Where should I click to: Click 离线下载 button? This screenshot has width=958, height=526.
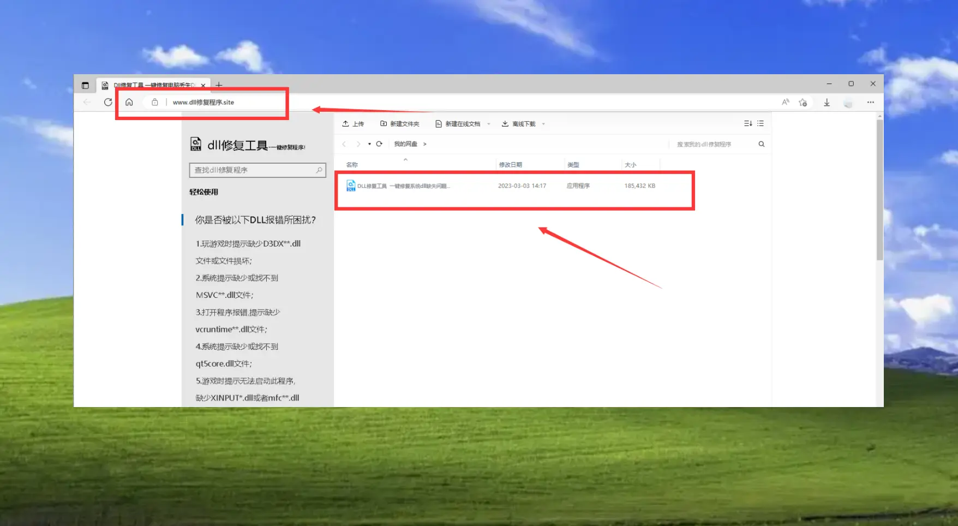[x=519, y=124]
